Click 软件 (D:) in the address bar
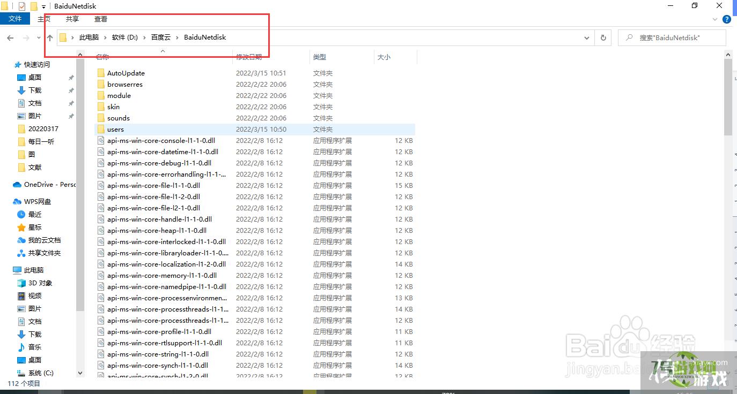This screenshot has width=737, height=394. pyautogui.click(x=125, y=37)
